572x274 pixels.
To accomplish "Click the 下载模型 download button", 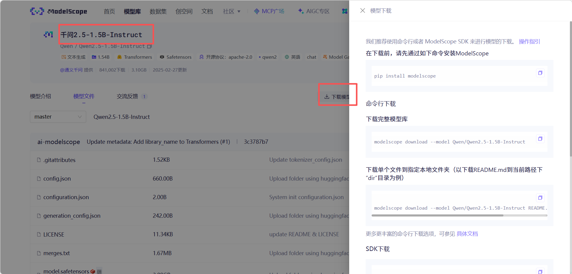I will coord(337,97).
